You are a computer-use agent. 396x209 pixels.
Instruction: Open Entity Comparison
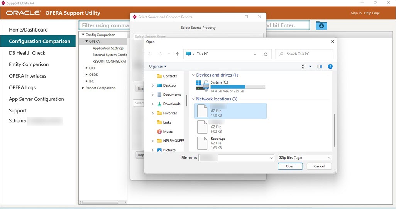click(29, 64)
